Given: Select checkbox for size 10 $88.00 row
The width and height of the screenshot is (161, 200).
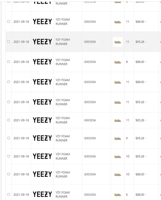Looking at the screenshot, I should coord(9,174).
